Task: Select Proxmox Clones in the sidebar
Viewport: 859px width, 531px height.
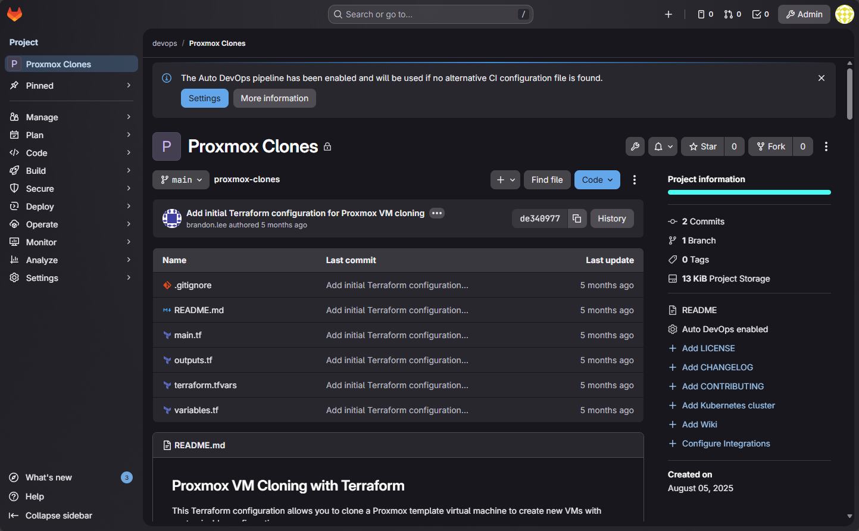Action: coord(71,64)
